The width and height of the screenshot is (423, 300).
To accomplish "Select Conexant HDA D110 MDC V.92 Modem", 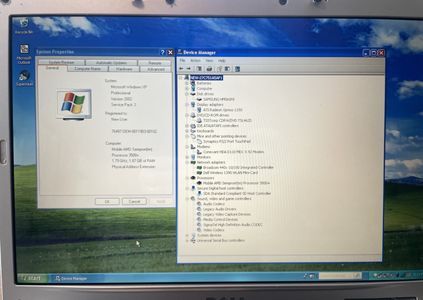I will 233,152.
